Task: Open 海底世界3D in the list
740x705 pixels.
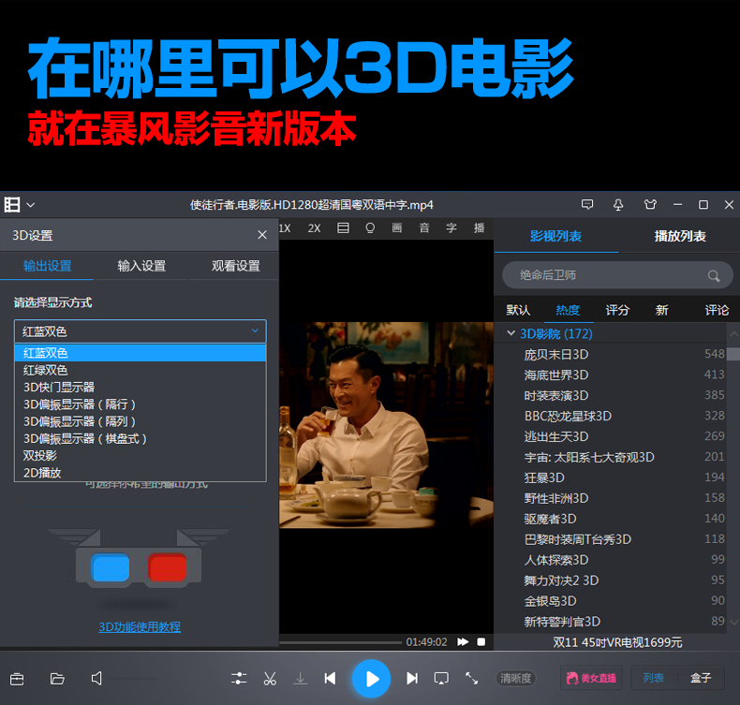Action: pyautogui.click(x=556, y=375)
